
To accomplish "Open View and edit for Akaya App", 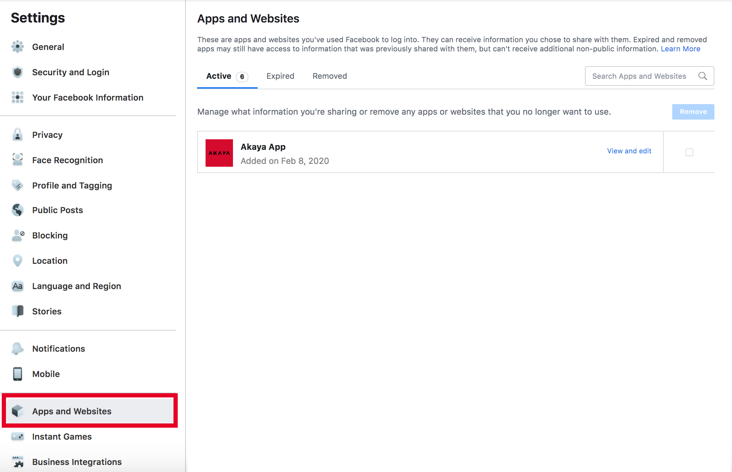I will pos(629,151).
